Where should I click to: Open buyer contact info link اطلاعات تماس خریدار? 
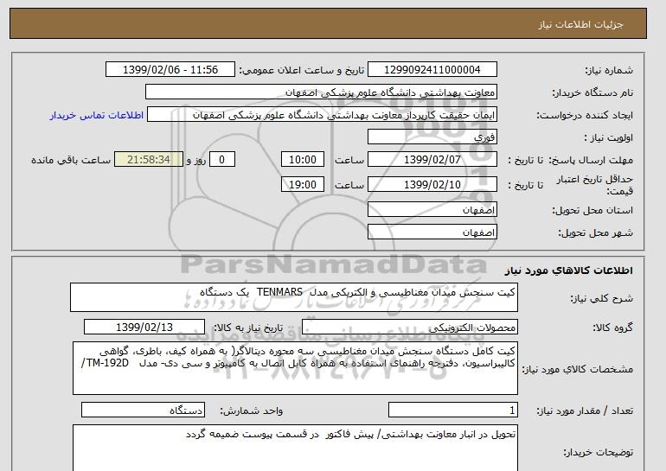(97, 115)
